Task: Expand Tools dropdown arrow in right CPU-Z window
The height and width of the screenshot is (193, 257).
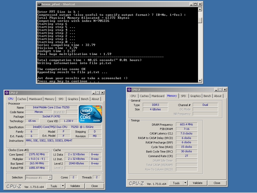Action: click(185, 183)
